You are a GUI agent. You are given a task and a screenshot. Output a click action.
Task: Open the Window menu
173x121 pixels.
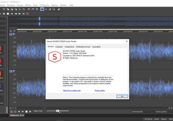coord(63,5)
